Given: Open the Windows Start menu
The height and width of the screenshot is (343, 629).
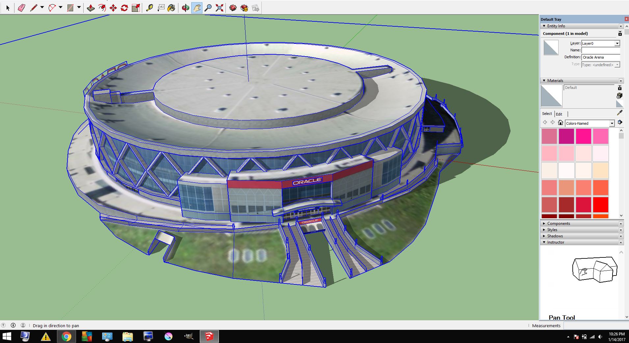Looking at the screenshot, I should (7, 336).
